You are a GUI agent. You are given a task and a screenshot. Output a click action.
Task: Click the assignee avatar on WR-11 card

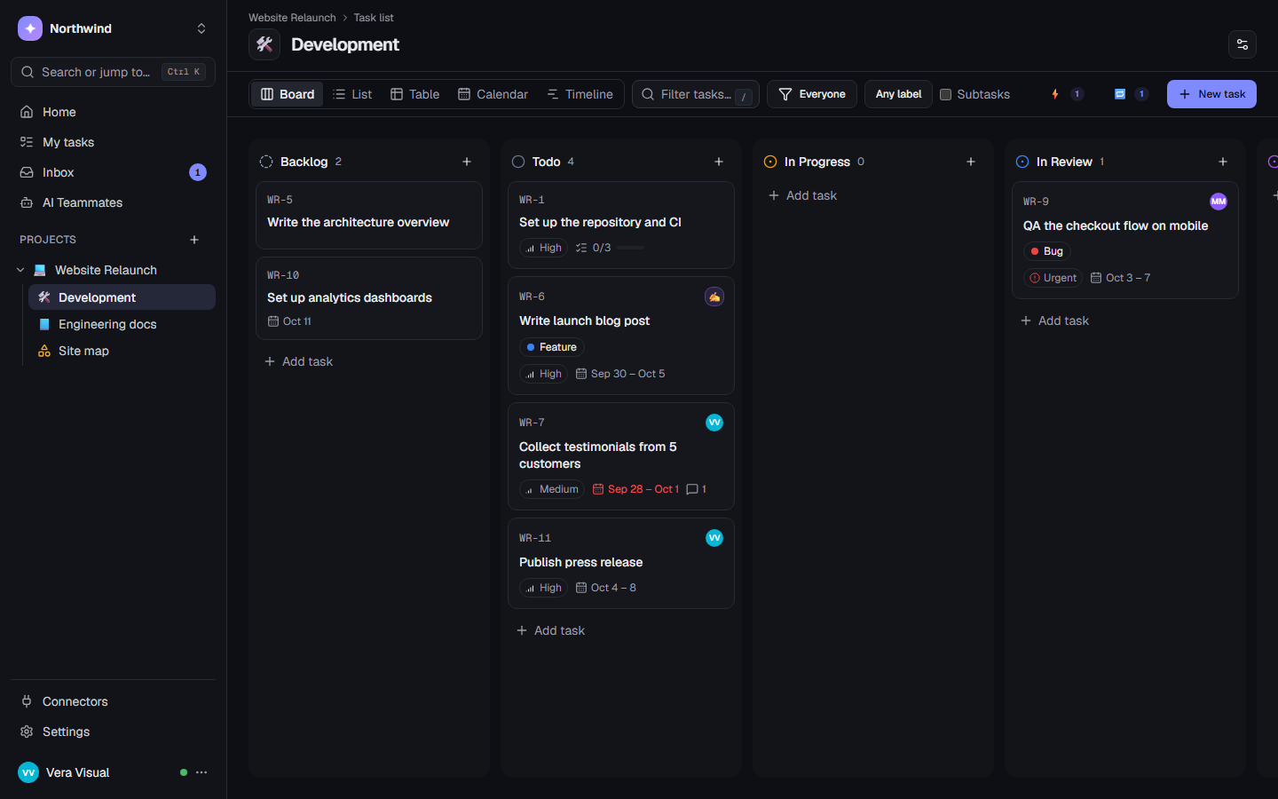click(x=714, y=538)
